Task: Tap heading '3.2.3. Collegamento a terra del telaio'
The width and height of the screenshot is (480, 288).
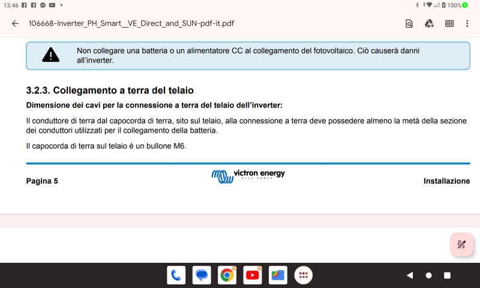Action: 110,90
